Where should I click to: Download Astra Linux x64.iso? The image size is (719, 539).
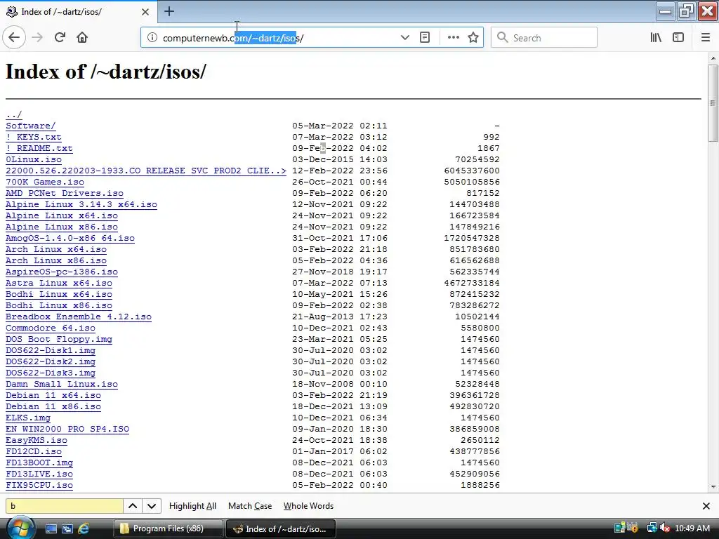59,283
